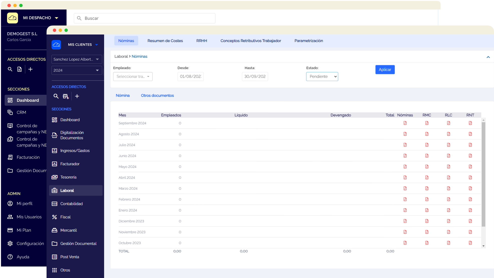Click the plus icon in Mis Clientes shortcuts
Viewport: 494px width, 278px height.
[x=77, y=96]
